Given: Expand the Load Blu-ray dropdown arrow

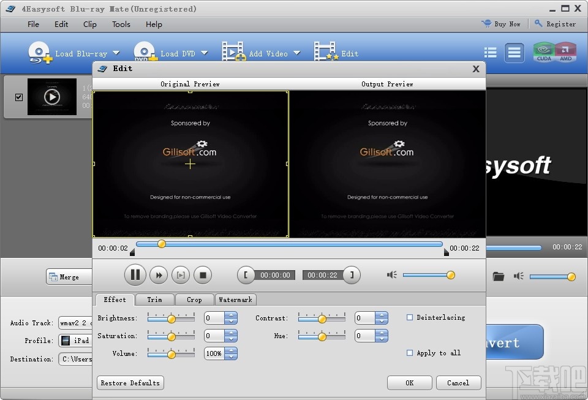Looking at the screenshot, I should pyautogui.click(x=116, y=53).
